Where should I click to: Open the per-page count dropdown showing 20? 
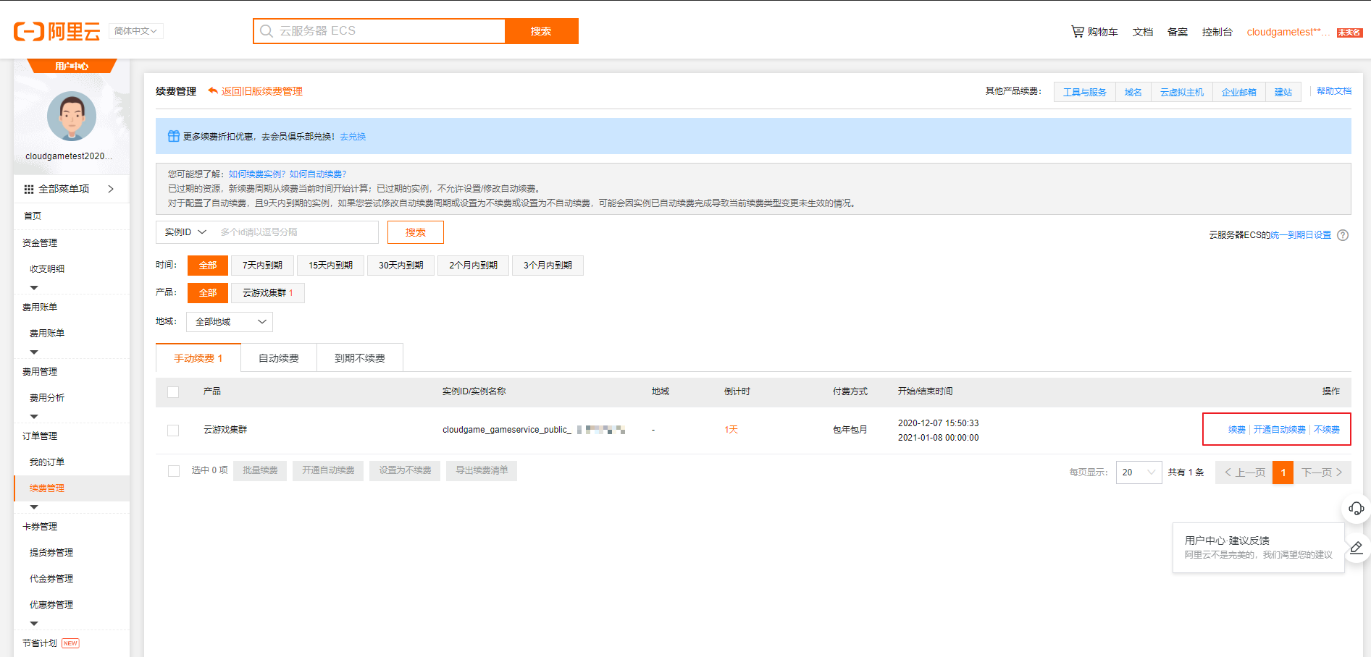click(1139, 472)
